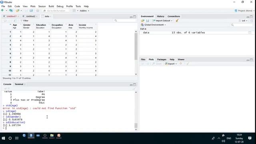256x144 pixels.
Task: Open Cortana search circle on taskbar
Action: 10,138
